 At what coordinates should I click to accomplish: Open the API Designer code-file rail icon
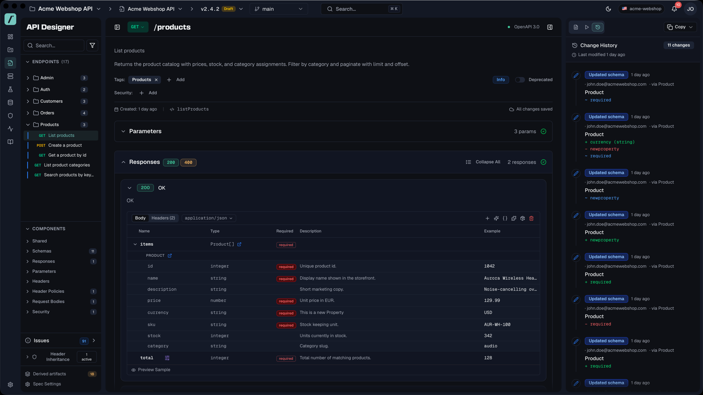(10, 63)
